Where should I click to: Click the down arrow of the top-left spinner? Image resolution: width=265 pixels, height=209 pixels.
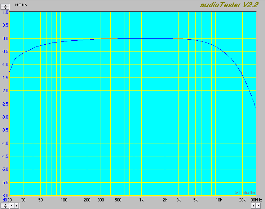[x=5, y=8]
